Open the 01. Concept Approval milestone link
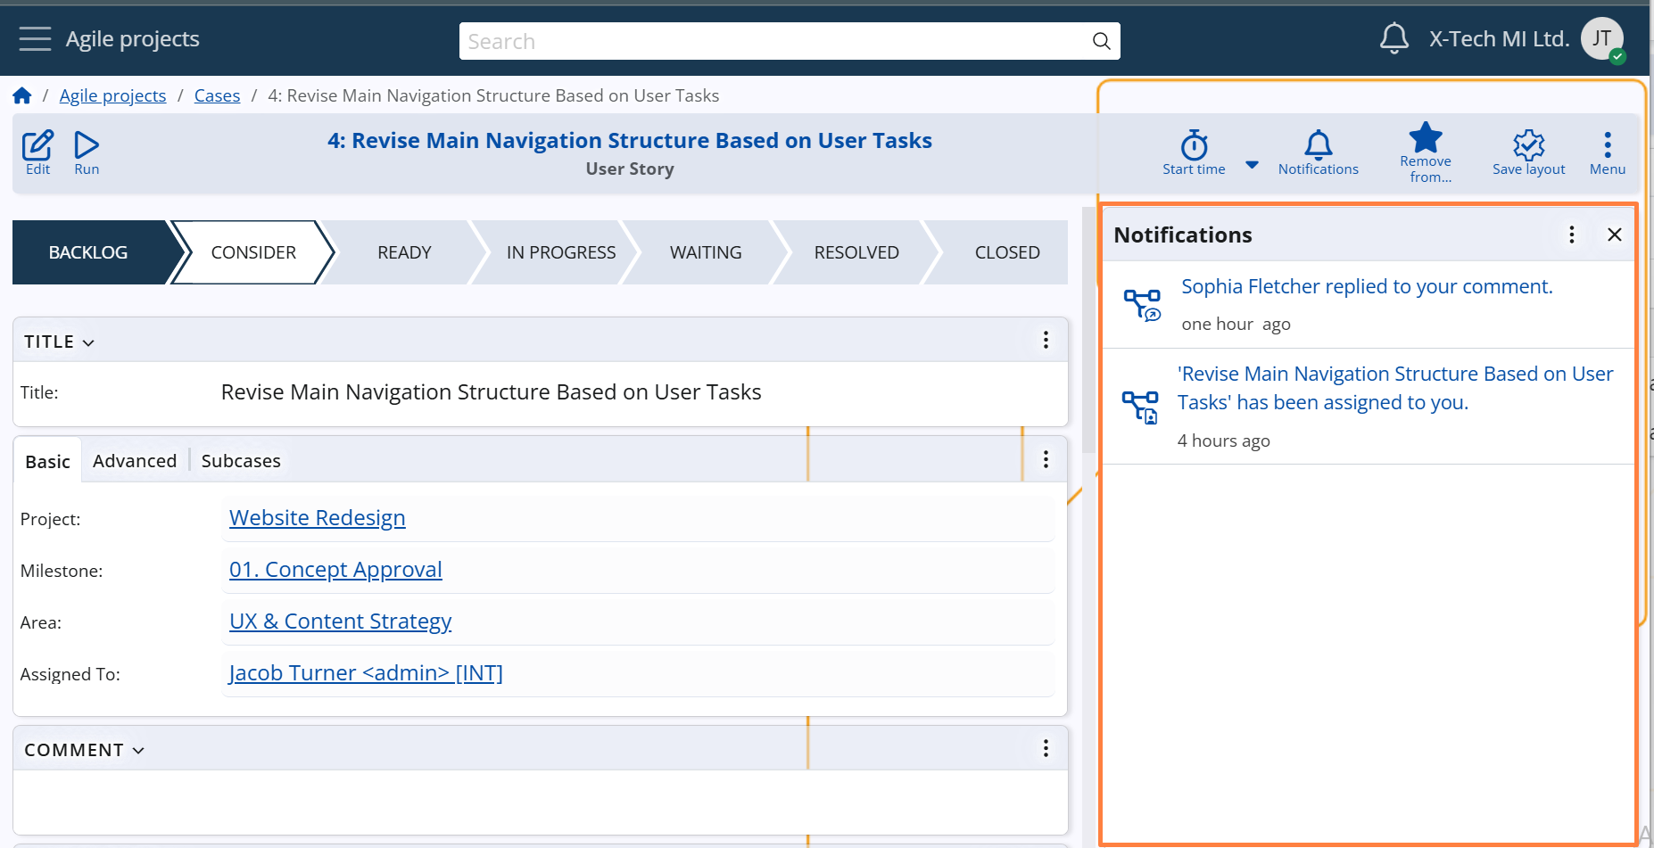 coord(335,570)
